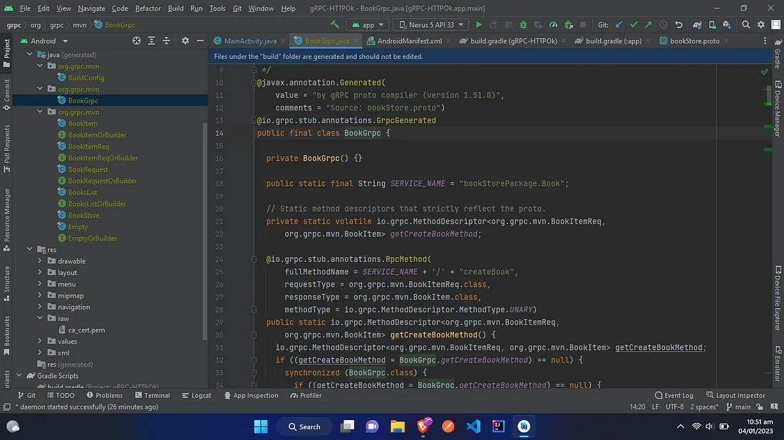784x440 pixels.
Task: Click the Git update project arrow
Action: point(619,25)
